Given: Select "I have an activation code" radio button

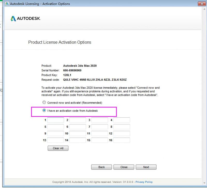Looking at the screenshot, I should point(44,110).
